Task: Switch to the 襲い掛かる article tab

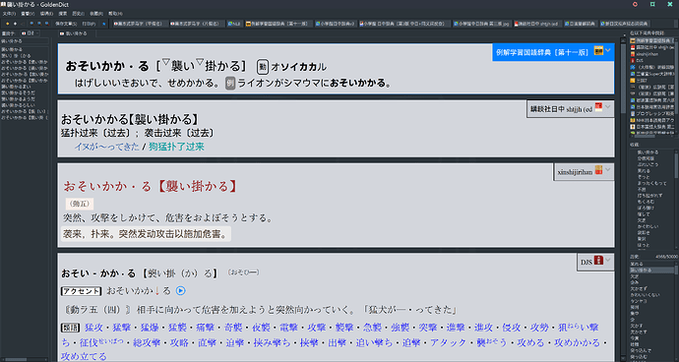Action: tap(74, 33)
